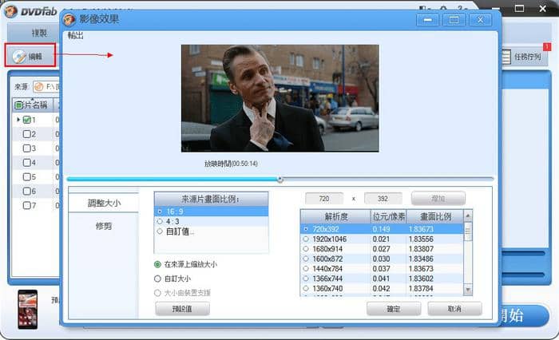Toggle the select-all checkbox beside 片名稱

18,105
